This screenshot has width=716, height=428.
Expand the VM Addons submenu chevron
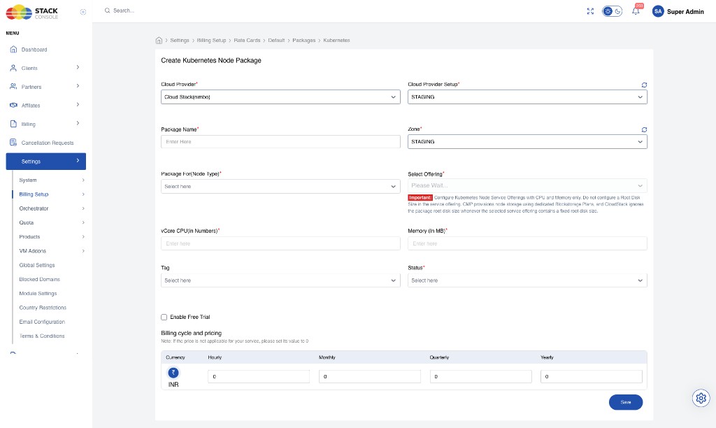click(x=83, y=251)
